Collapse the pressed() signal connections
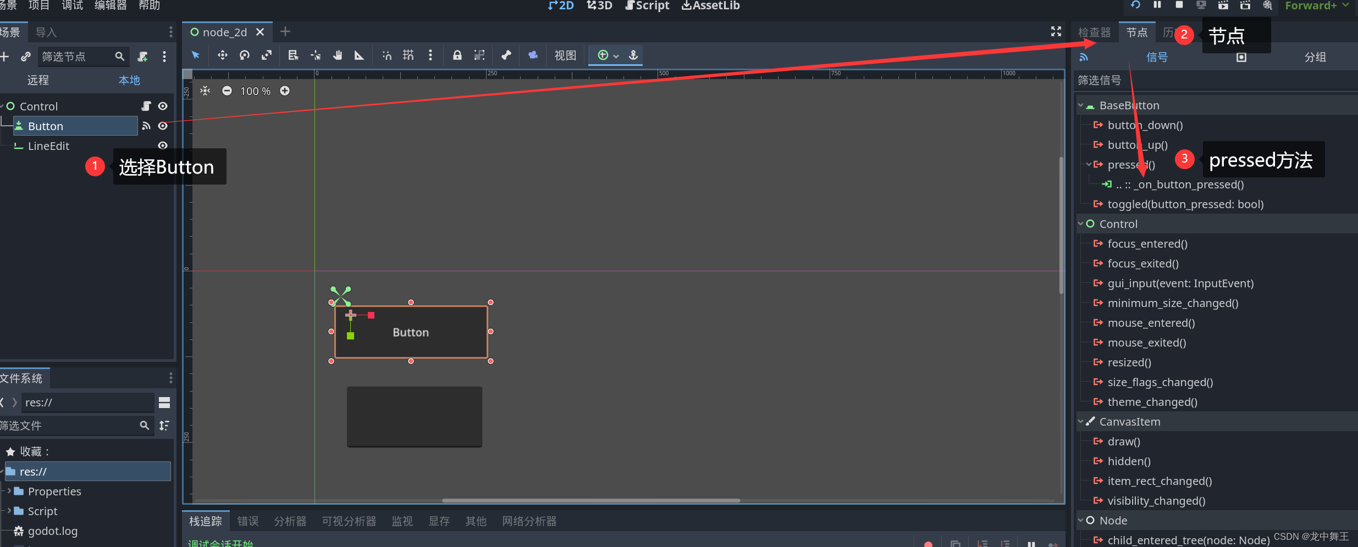Viewport: 1358px width, 547px height. [x=1089, y=165]
